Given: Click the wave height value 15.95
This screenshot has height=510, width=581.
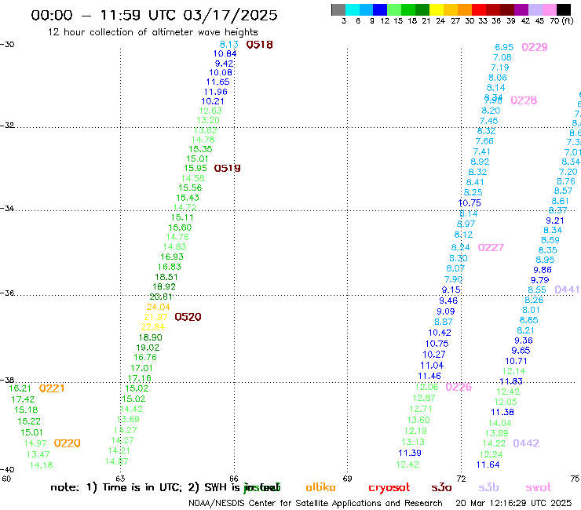Looking at the screenshot, I should 195,168.
